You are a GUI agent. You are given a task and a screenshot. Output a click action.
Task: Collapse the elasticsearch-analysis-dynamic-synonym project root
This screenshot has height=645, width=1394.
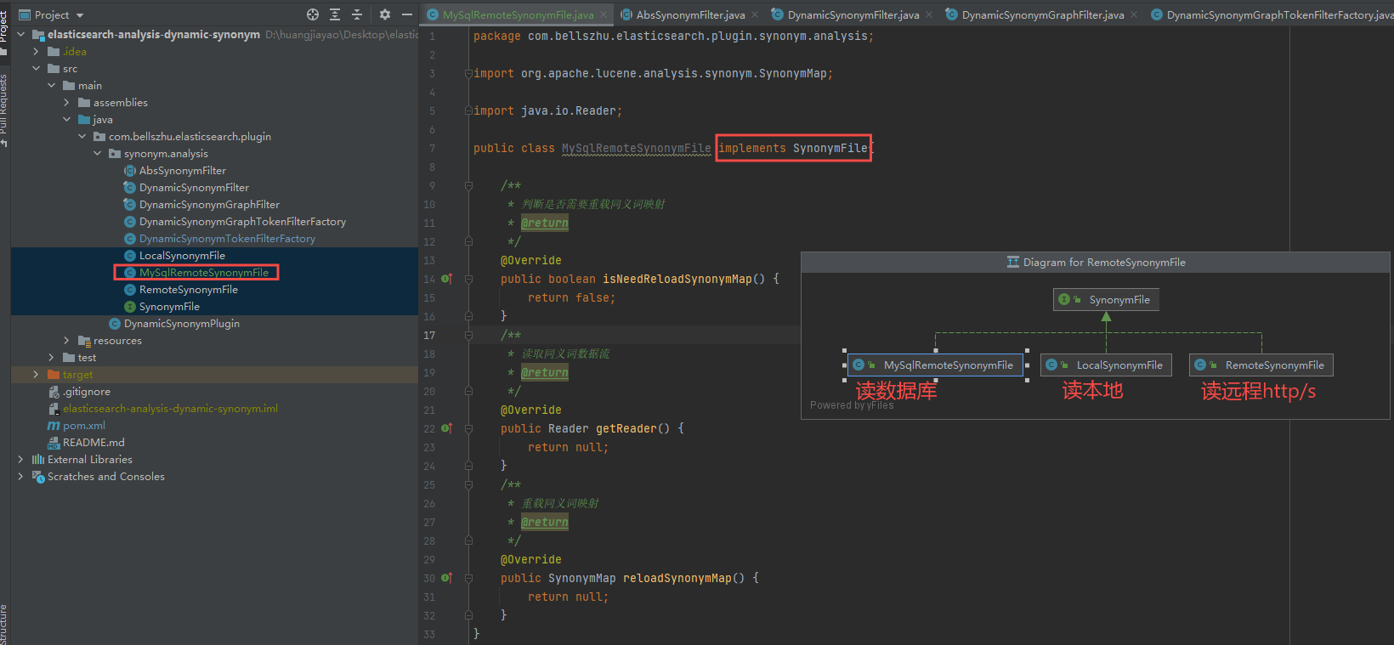coord(20,34)
